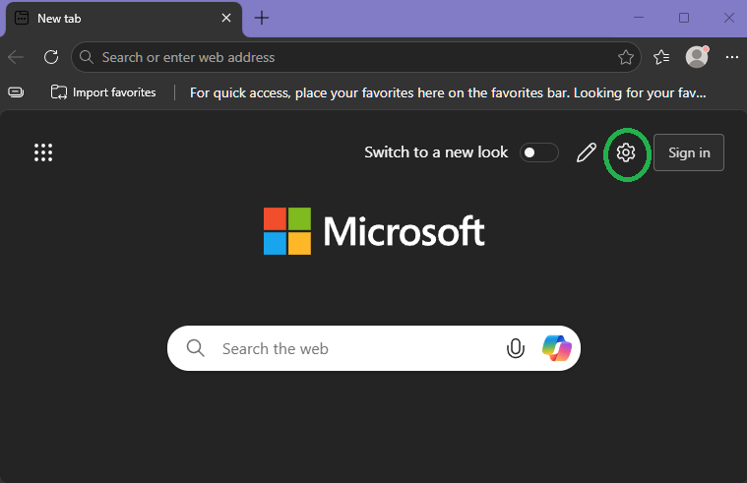
Task: Click the pencil edit background icon
Action: pyautogui.click(x=586, y=152)
